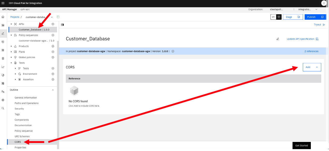
Task: Open the analytics chart icon in sidebar
Action: tap(3, 67)
